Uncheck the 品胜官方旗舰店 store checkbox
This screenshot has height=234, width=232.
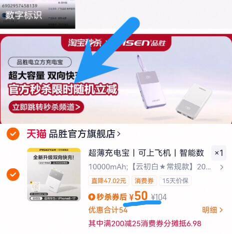13,134
